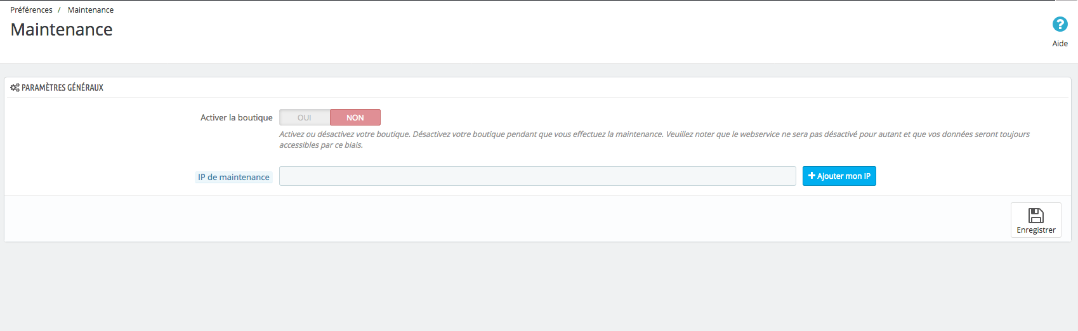
Task: Click the Enregistrer button text
Action: point(1035,230)
